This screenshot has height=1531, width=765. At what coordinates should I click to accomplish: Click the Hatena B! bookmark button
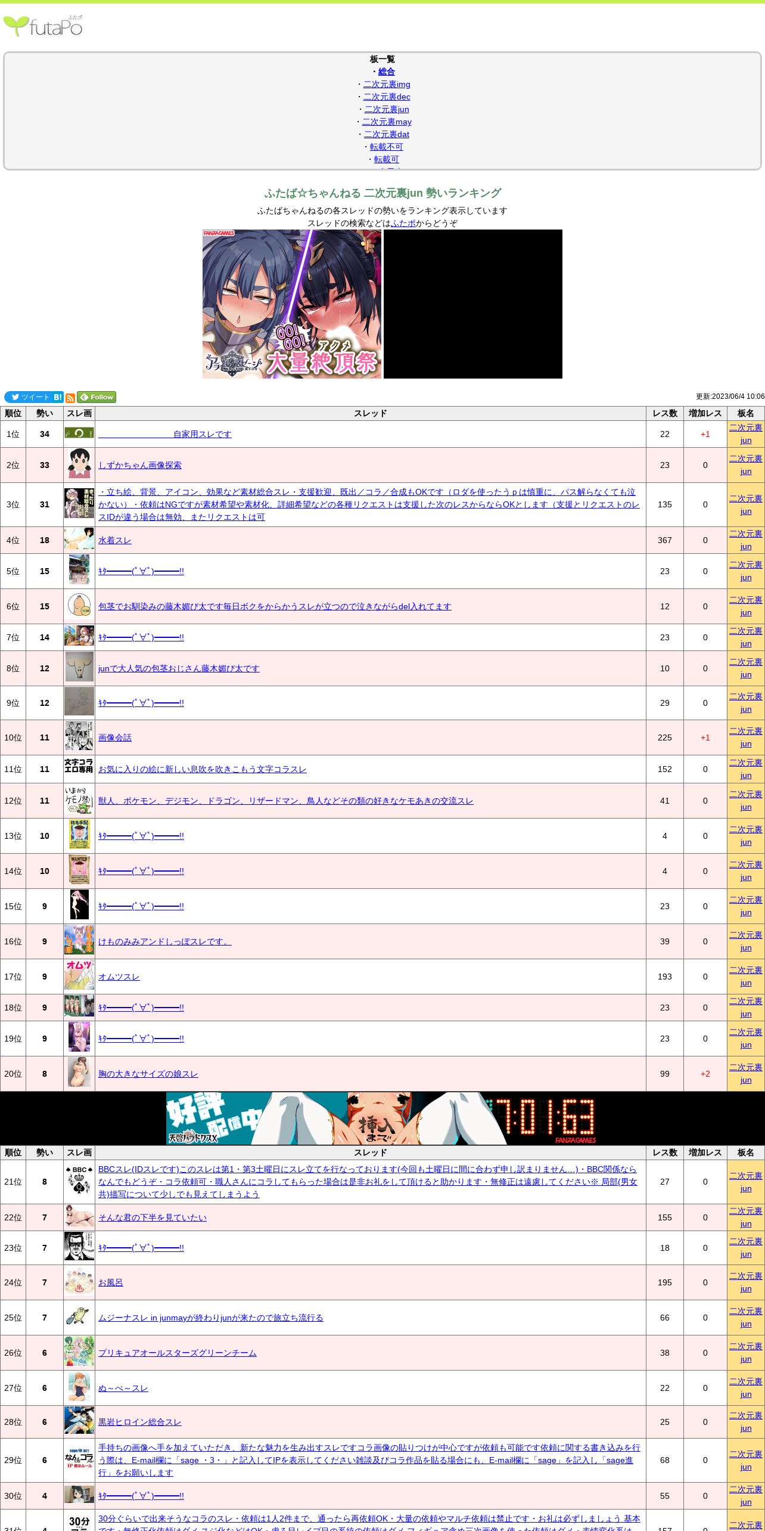pos(58,397)
